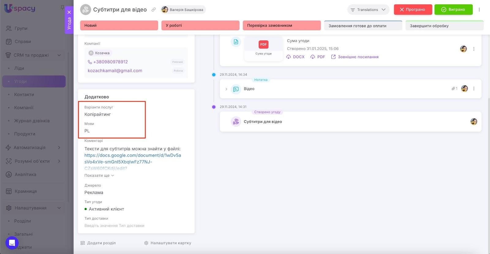The width and height of the screenshot is (490, 254).
Task: Click Додати розділ
Action: 98,243
